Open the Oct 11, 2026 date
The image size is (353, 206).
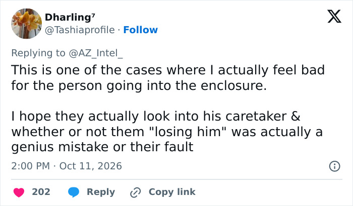coord(90,166)
